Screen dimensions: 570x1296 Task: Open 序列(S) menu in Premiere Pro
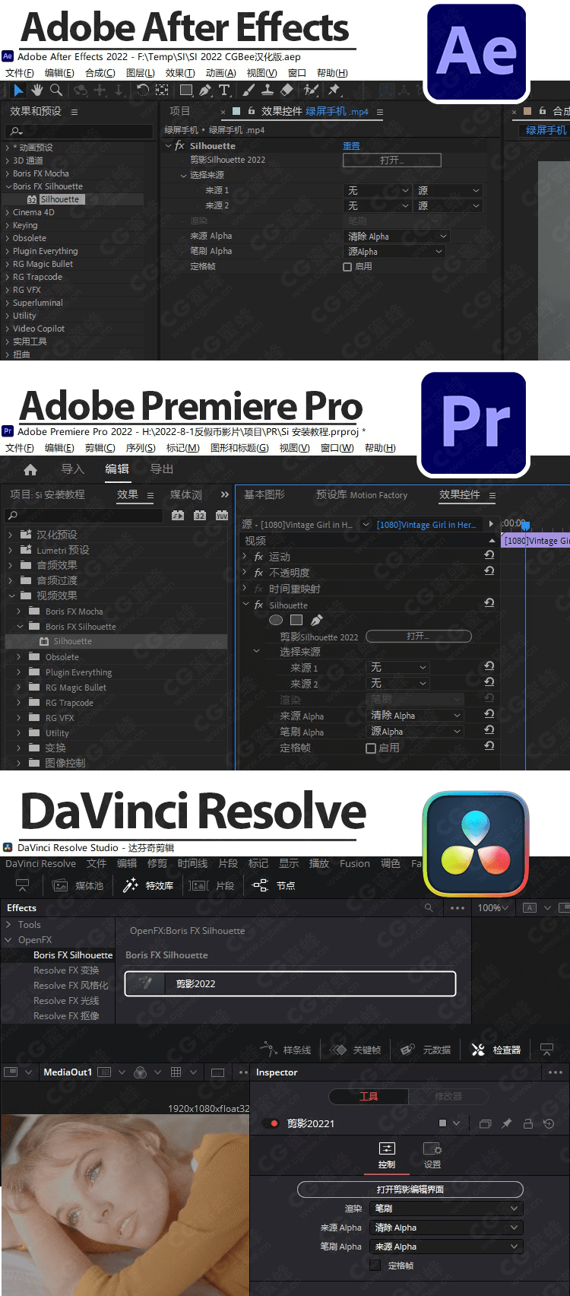coord(141,448)
